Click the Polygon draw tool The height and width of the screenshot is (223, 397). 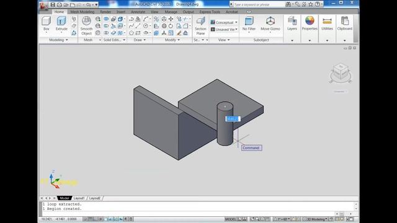pos(131,33)
